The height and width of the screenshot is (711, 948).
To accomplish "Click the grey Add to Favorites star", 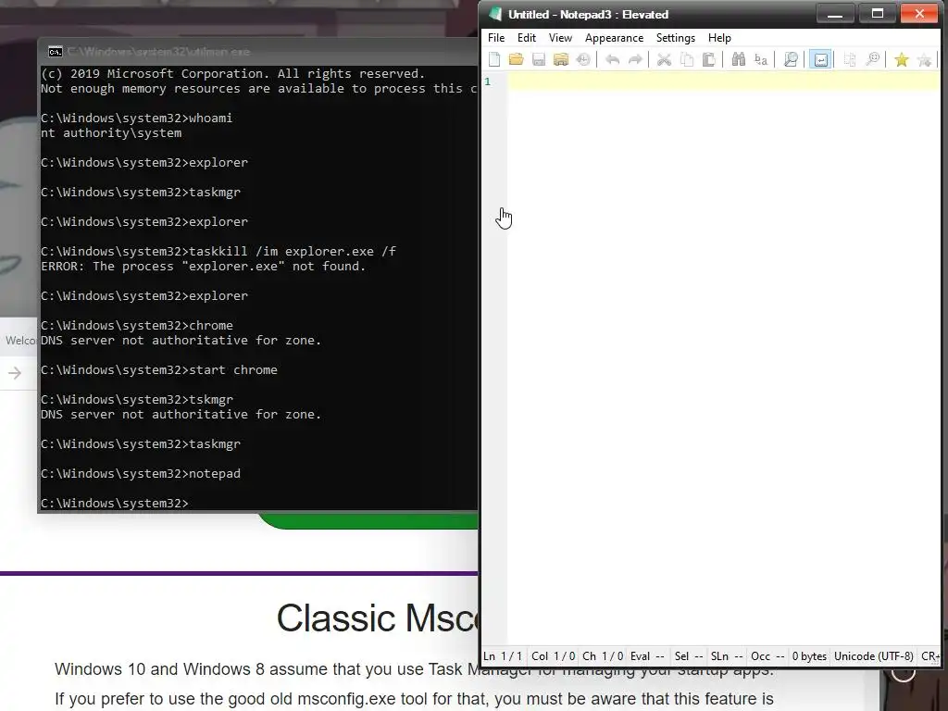I will tap(924, 59).
